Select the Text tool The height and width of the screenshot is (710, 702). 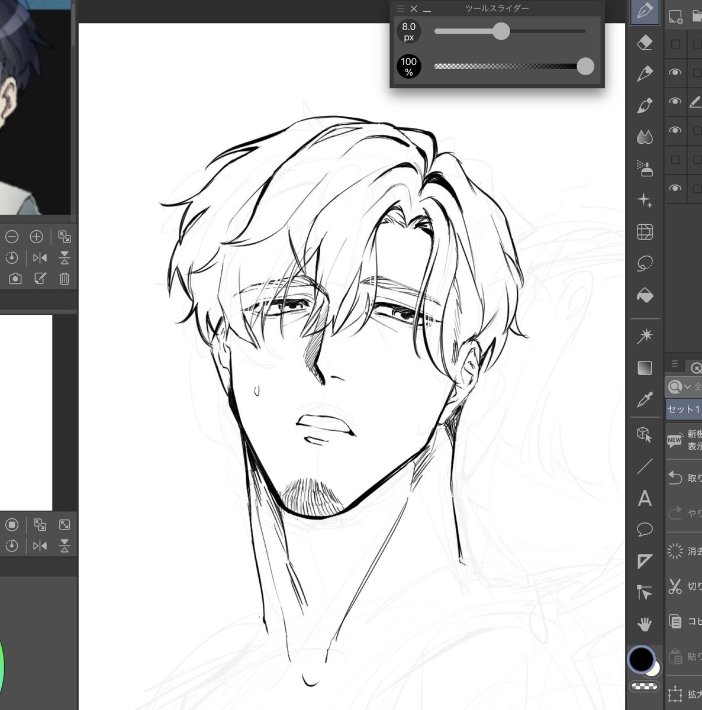[x=645, y=498]
